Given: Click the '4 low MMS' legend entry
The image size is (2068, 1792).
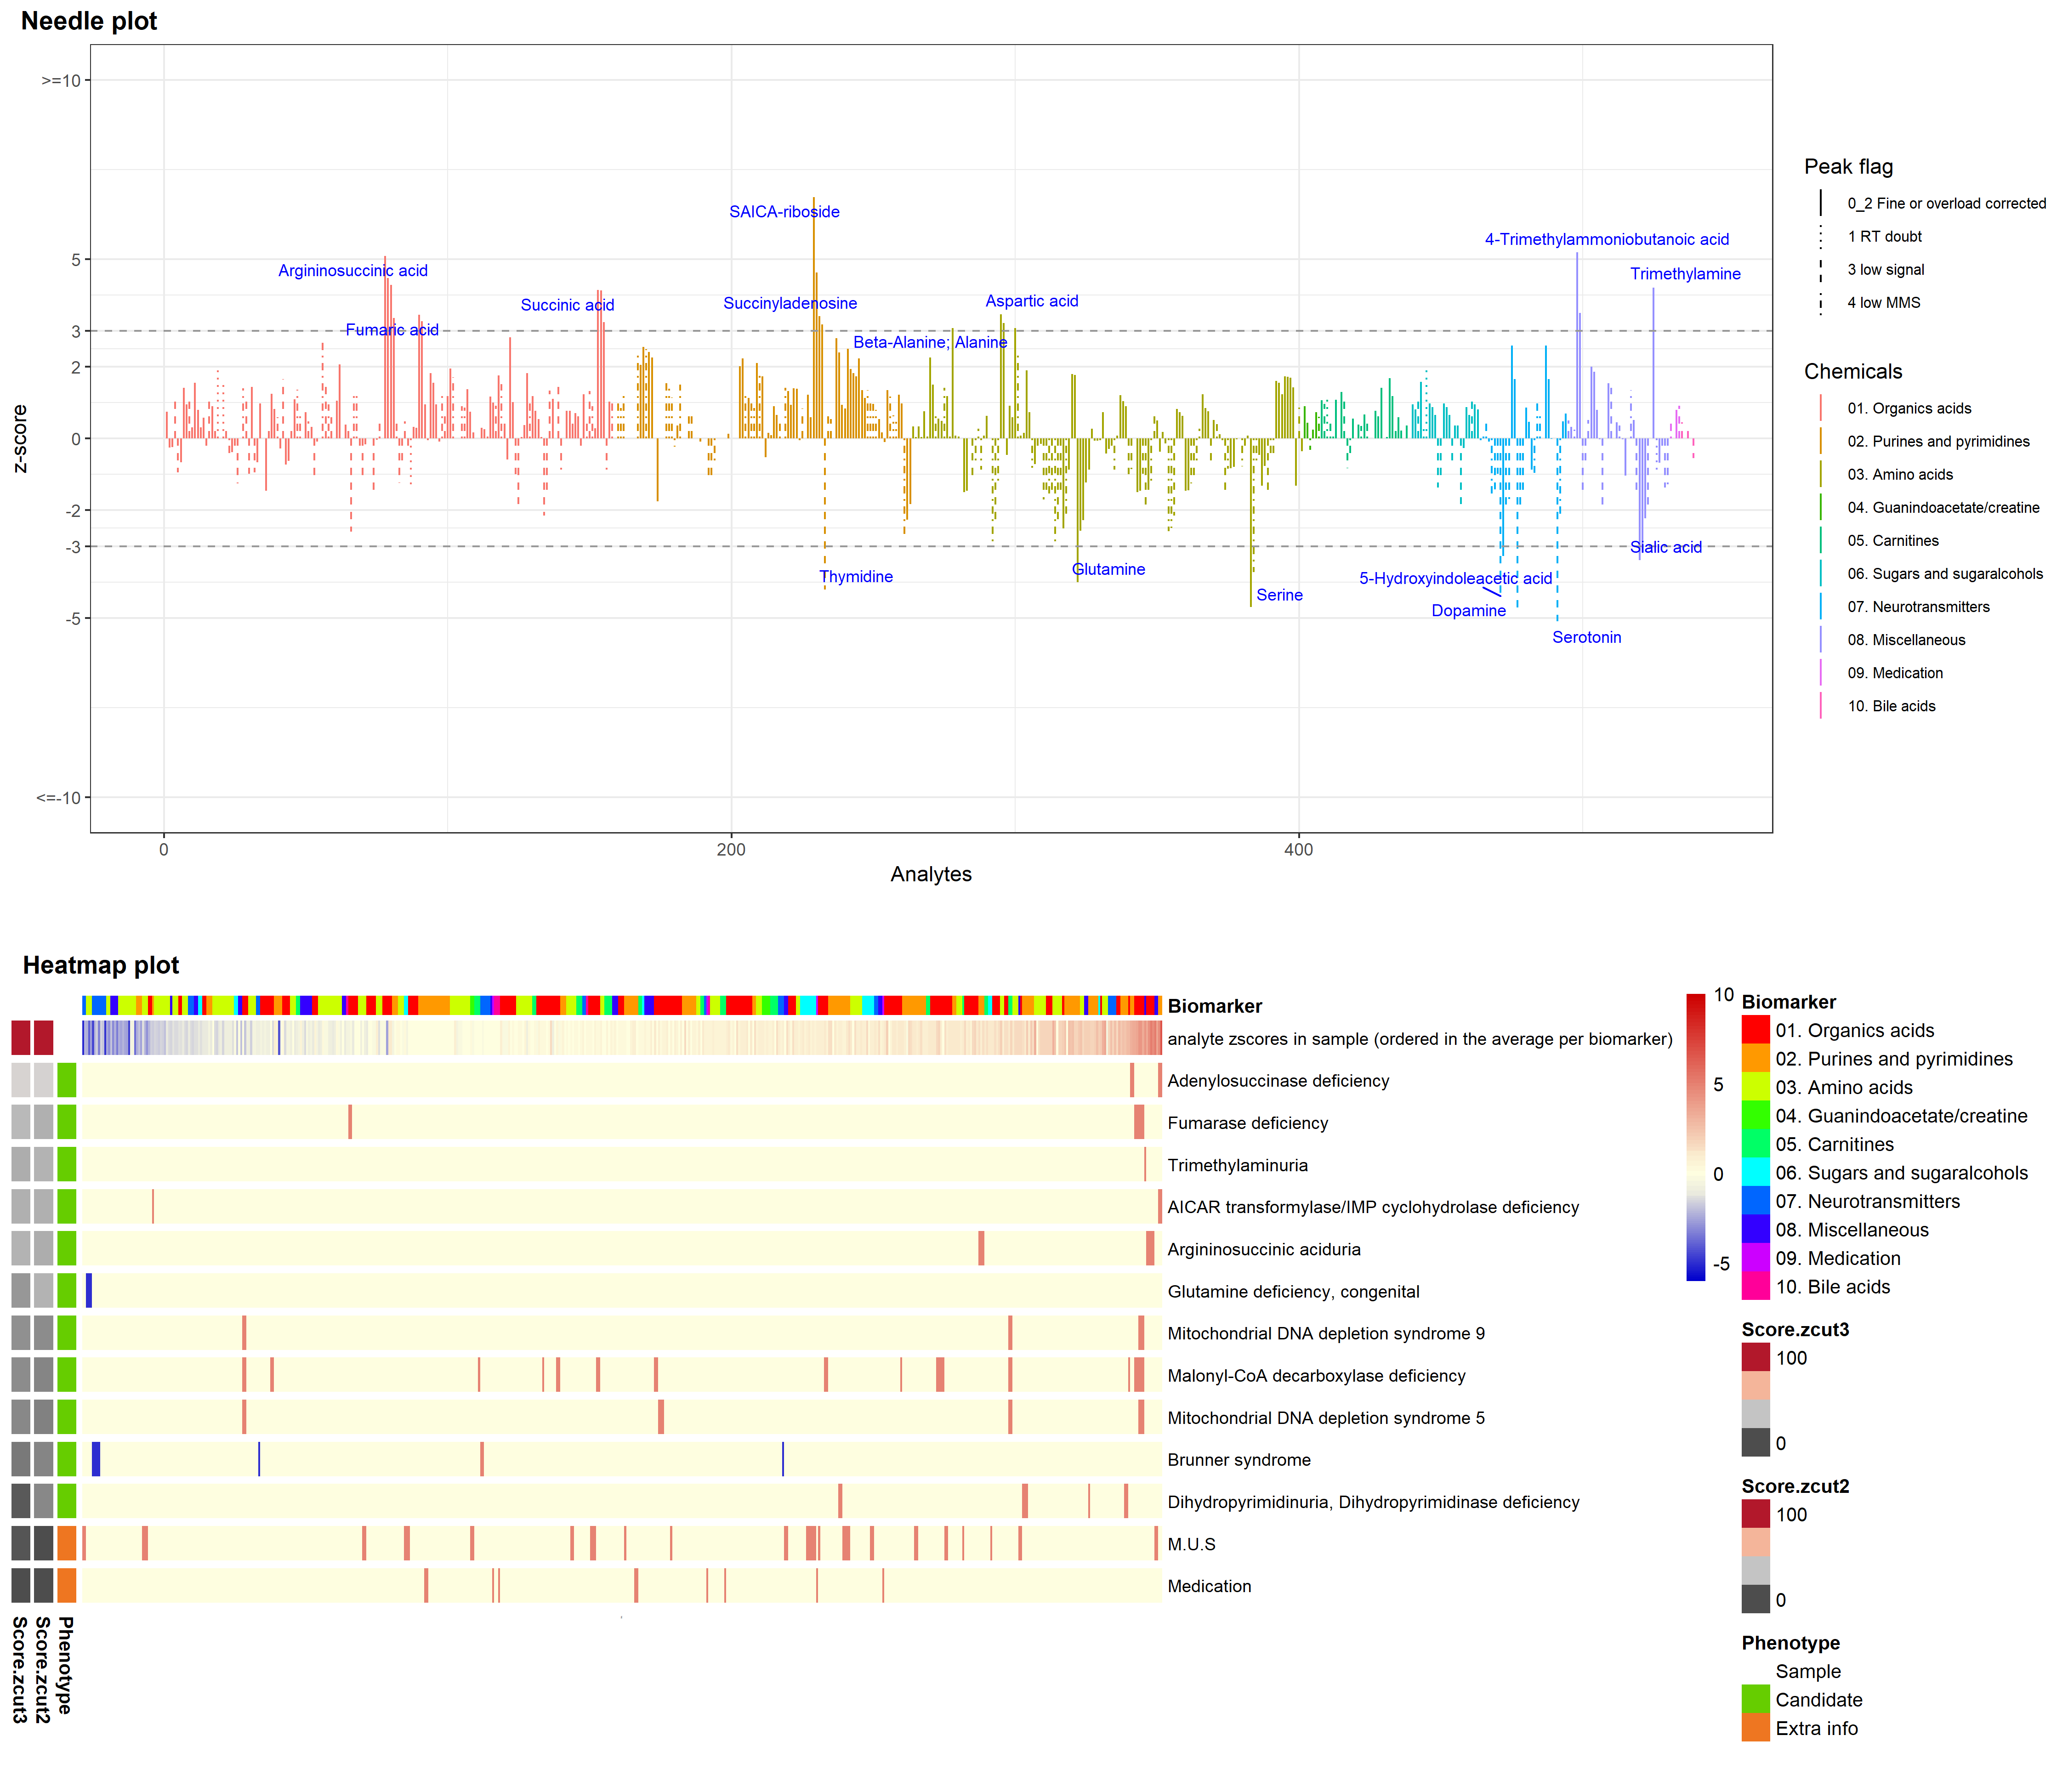Looking at the screenshot, I should pos(1884,302).
